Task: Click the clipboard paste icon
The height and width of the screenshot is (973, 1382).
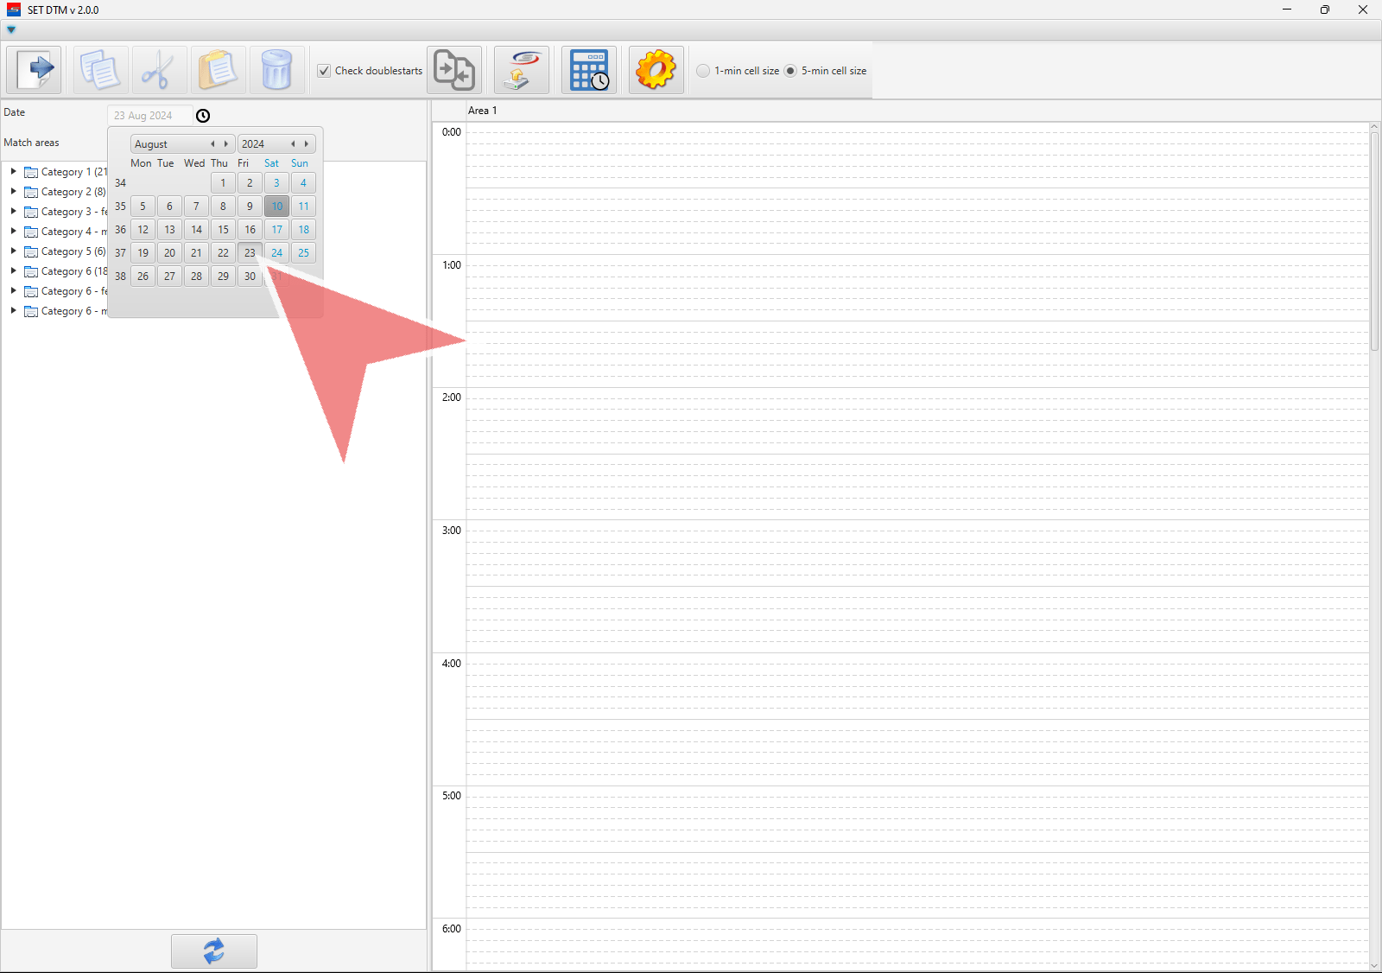Action: tap(218, 70)
